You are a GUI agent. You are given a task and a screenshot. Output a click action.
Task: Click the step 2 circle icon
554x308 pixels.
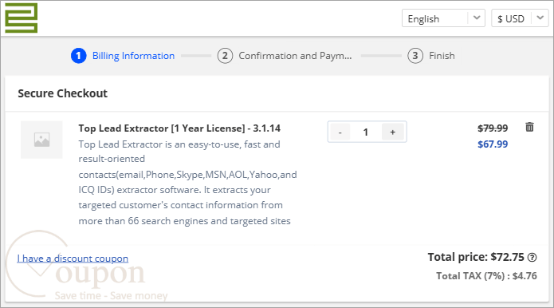point(225,56)
